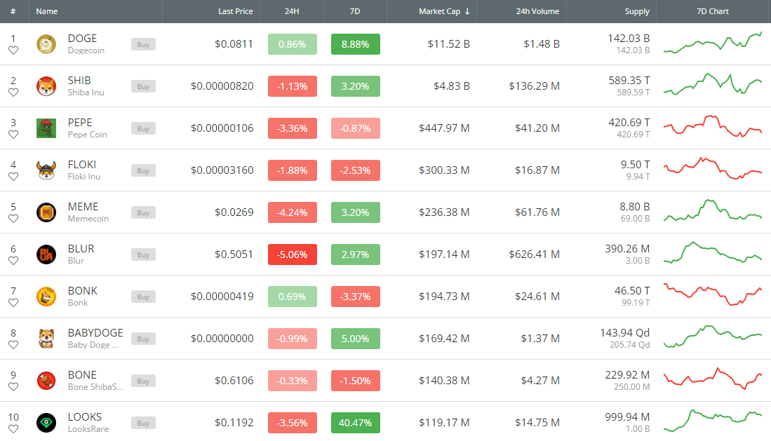Open the Blur black logo icon
771x441 pixels.
[46, 255]
